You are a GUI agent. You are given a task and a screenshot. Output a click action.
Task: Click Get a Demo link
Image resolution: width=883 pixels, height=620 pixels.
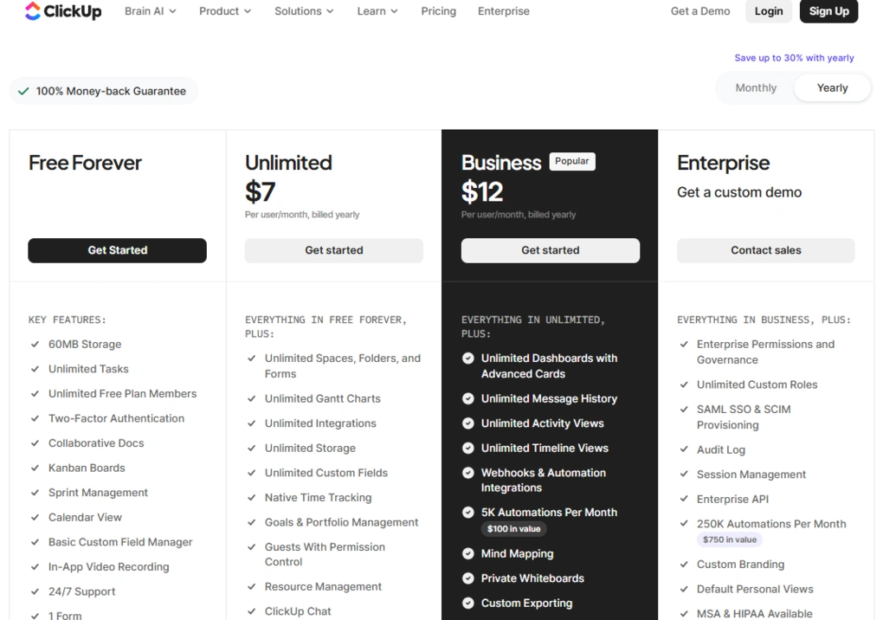pyautogui.click(x=700, y=11)
